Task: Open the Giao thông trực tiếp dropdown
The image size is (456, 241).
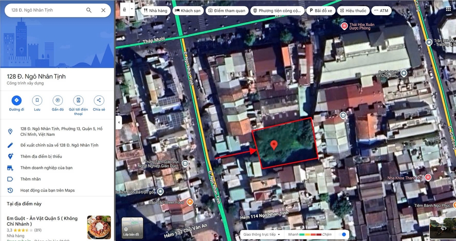Action: (262, 234)
